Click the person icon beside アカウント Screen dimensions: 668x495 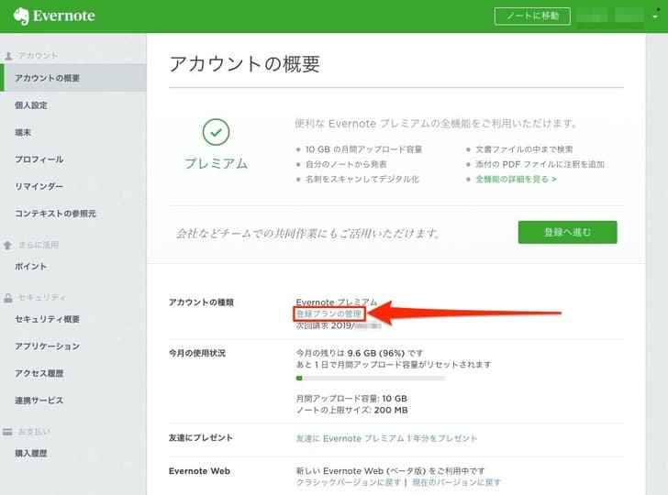(8, 56)
